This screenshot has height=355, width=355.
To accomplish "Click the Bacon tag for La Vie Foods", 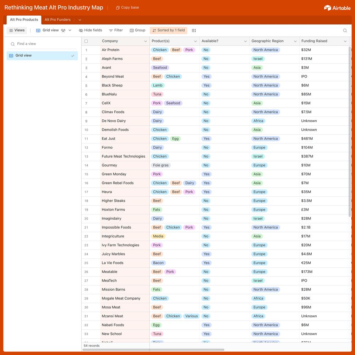I will pos(158,263).
